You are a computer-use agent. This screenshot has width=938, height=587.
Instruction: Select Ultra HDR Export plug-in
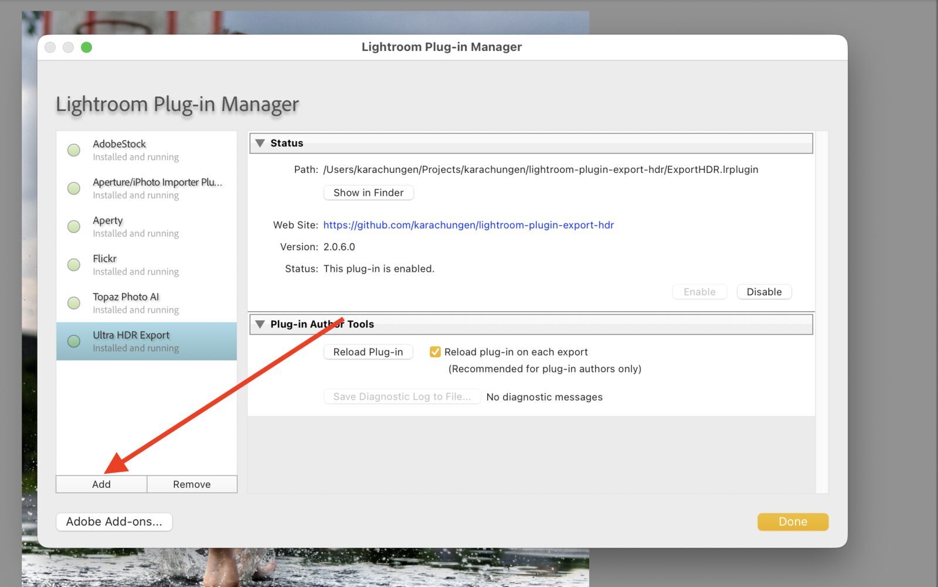[x=147, y=341]
